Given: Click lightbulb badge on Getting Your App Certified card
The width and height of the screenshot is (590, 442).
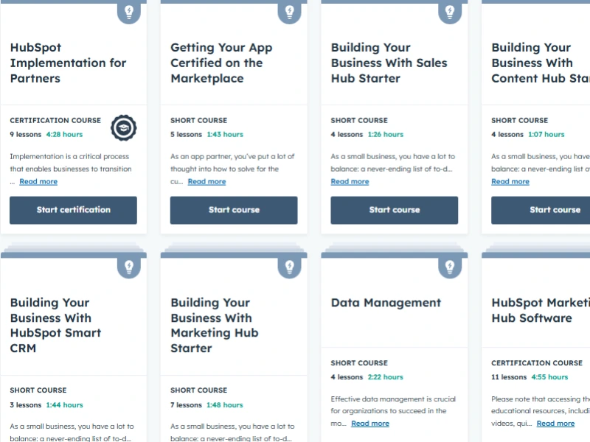Looking at the screenshot, I should point(289,12).
